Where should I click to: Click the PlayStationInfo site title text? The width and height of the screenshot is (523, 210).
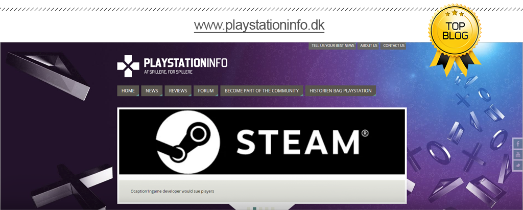pos(186,63)
